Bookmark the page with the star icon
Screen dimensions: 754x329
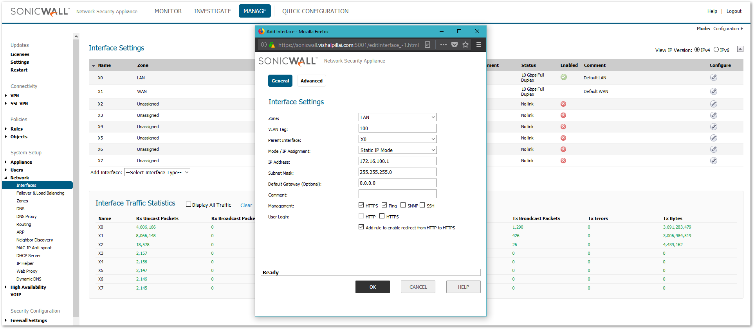pos(465,45)
